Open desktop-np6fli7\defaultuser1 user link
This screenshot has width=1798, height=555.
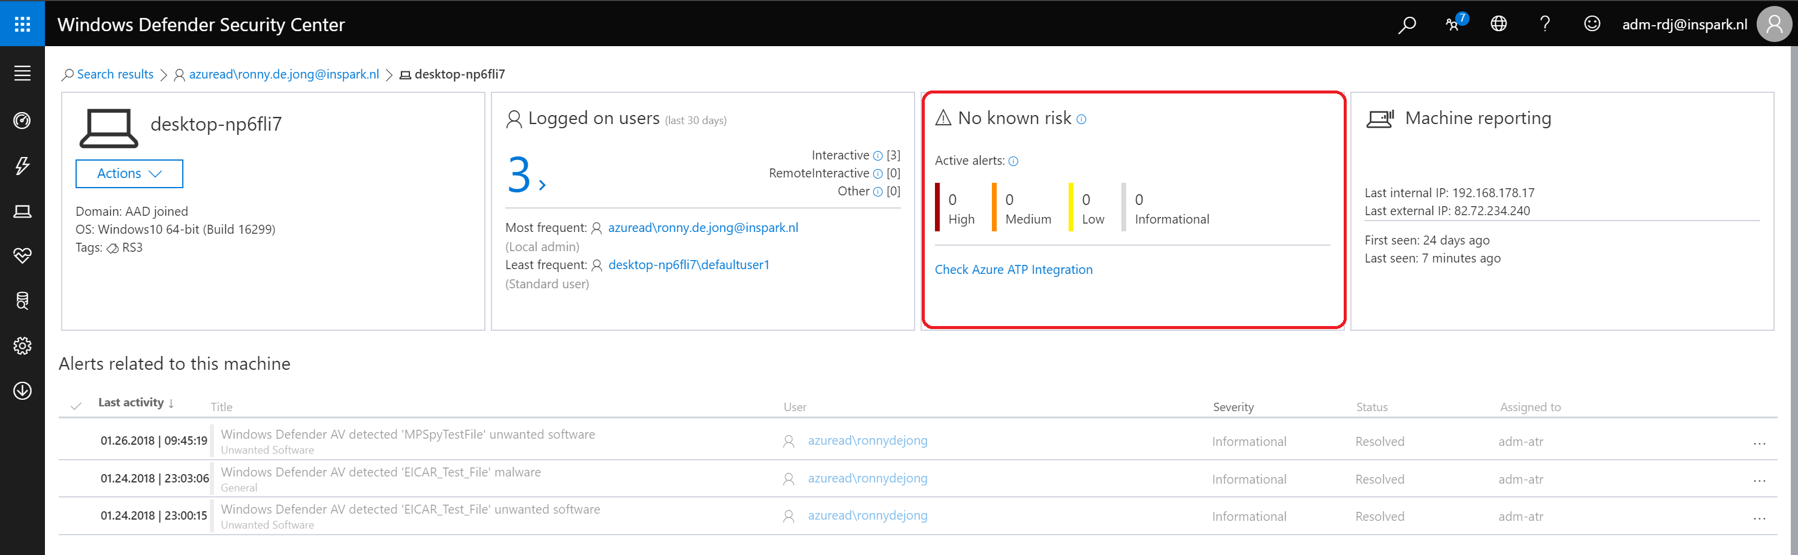coord(688,266)
